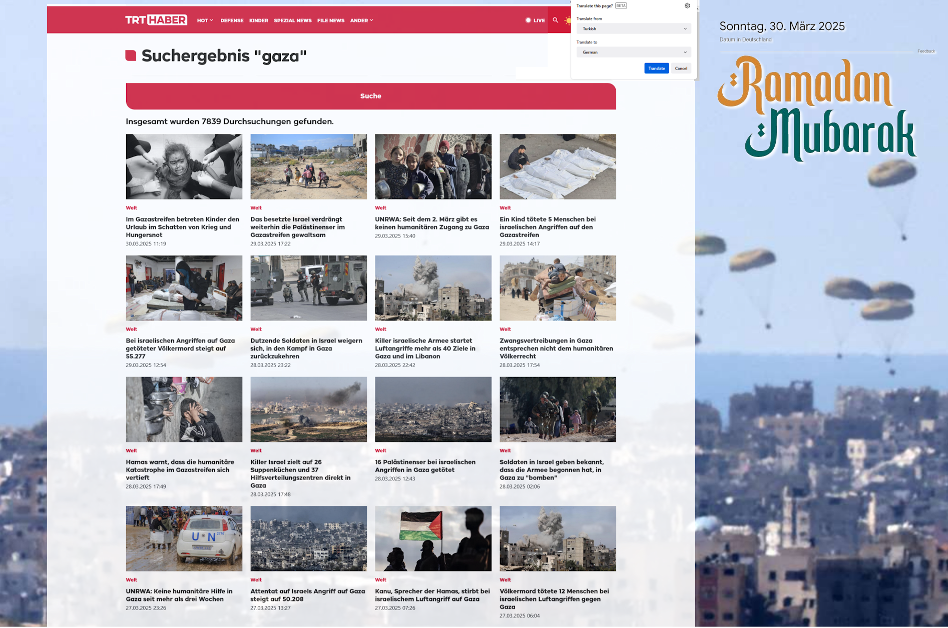Image resolution: width=948 pixels, height=628 pixels.
Task: Open translation settings gear icon
Action: pos(687,6)
